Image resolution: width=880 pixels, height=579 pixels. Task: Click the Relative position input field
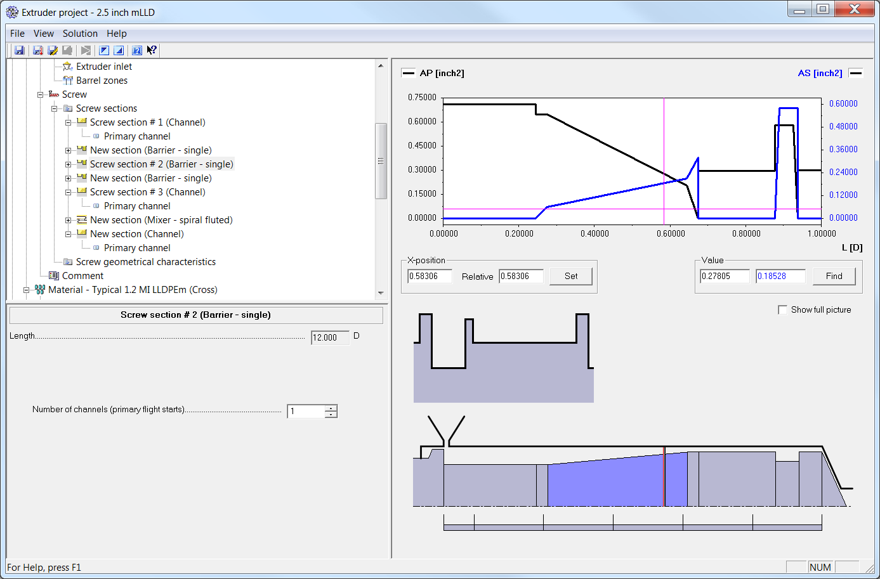(521, 276)
